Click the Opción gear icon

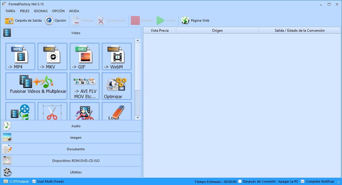click(49, 21)
